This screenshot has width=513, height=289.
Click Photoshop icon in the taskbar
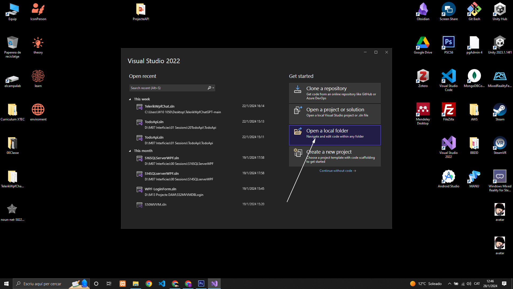(201, 284)
